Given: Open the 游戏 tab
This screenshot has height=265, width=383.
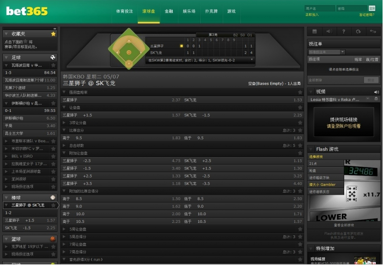Looking at the screenshot, I should tap(231, 11).
